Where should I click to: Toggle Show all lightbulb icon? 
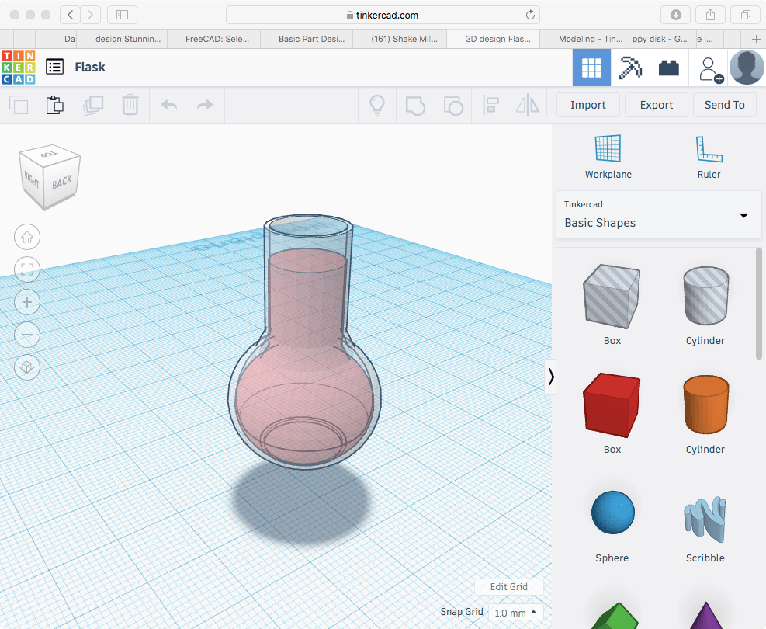pos(377,106)
